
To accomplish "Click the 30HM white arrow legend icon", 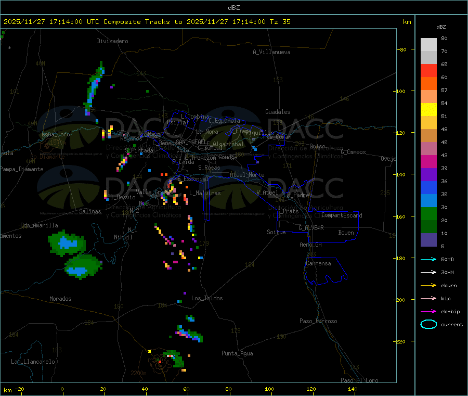I will (x=428, y=272).
